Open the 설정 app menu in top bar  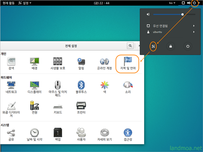[x=25, y=3]
